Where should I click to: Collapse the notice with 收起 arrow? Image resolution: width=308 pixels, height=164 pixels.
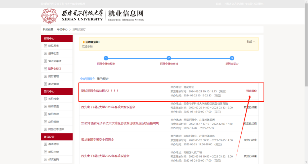point(251,41)
